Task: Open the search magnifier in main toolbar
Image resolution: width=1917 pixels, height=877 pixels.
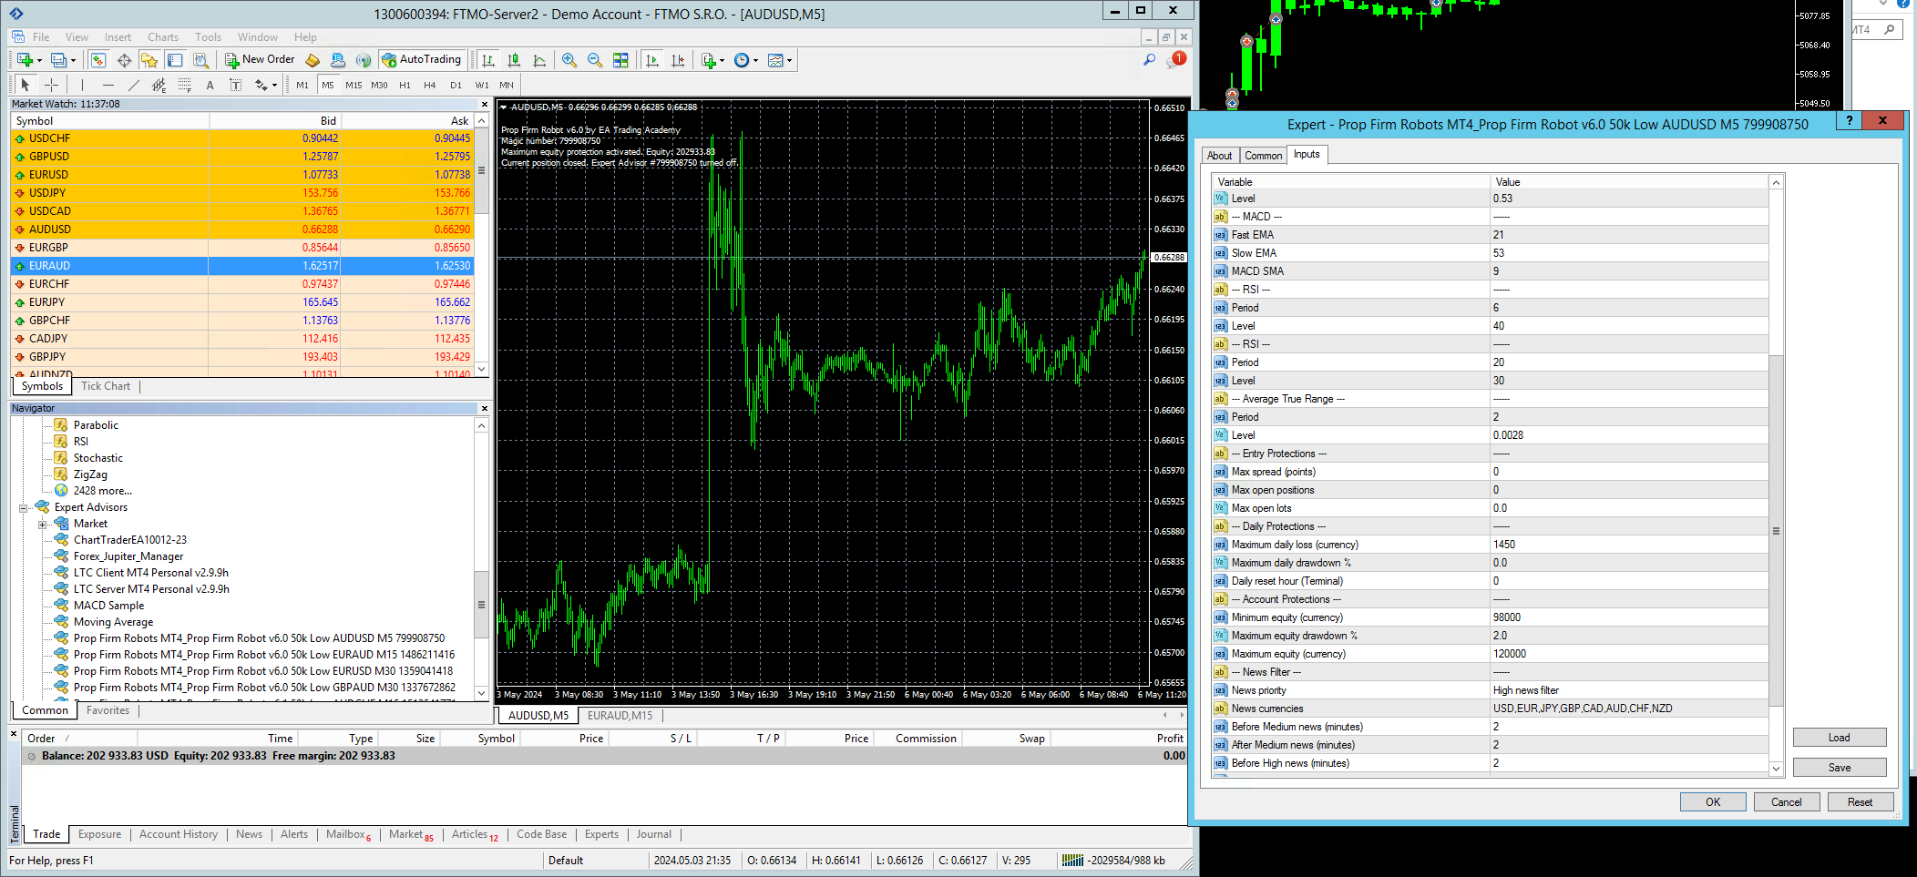Action: (x=1149, y=60)
